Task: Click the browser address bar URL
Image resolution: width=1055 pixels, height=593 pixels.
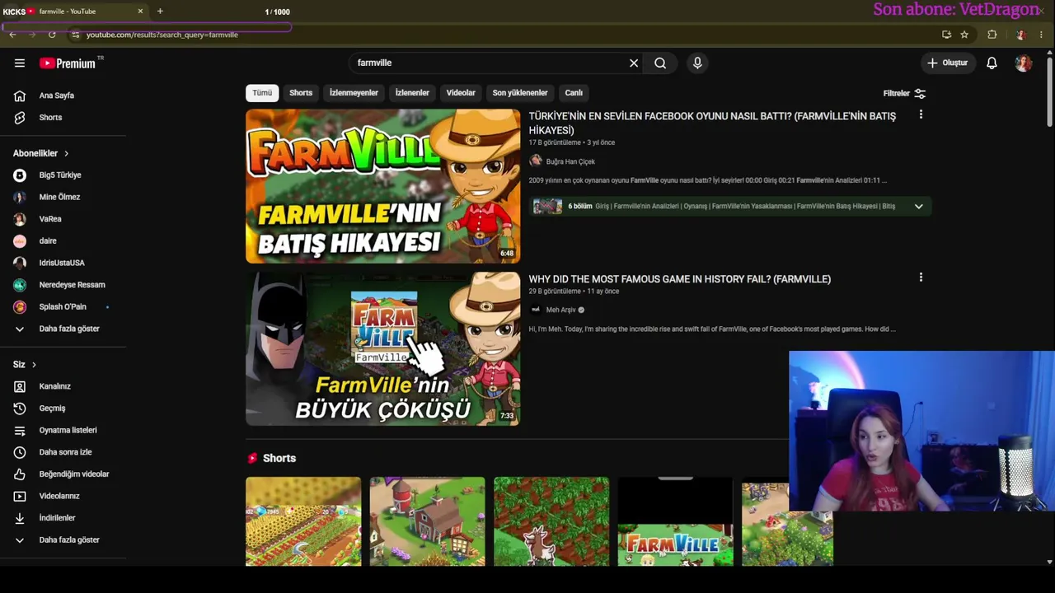Action: [x=162, y=35]
